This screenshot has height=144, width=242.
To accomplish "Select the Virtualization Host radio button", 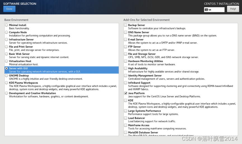I will [6, 61].
